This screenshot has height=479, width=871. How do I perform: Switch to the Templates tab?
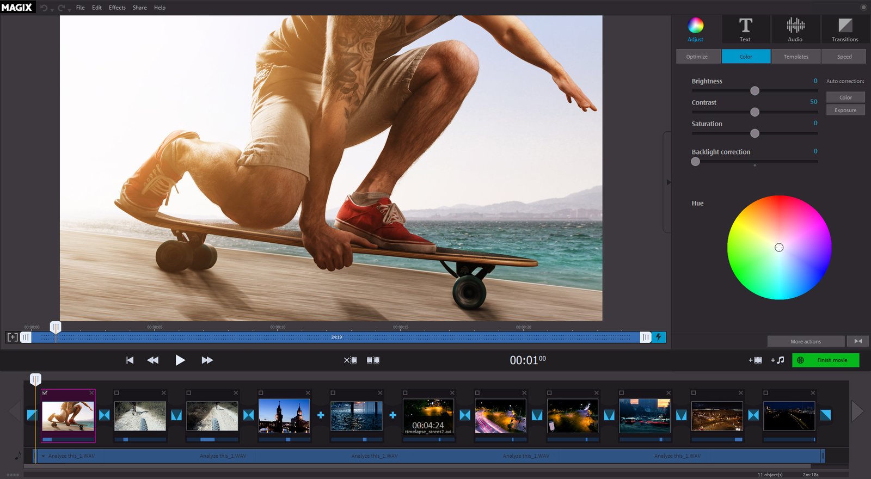point(796,57)
